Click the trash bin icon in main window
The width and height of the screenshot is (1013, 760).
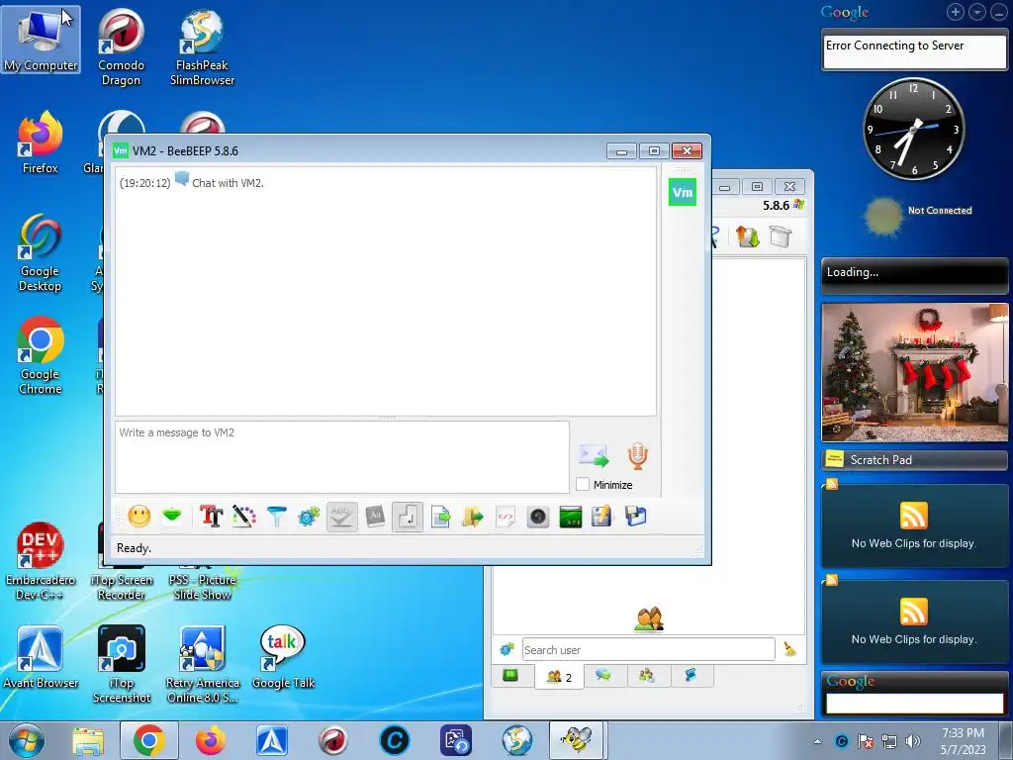tap(781, 237)
